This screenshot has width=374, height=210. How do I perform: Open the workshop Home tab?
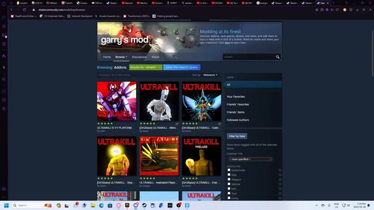[x=106, y=57]
